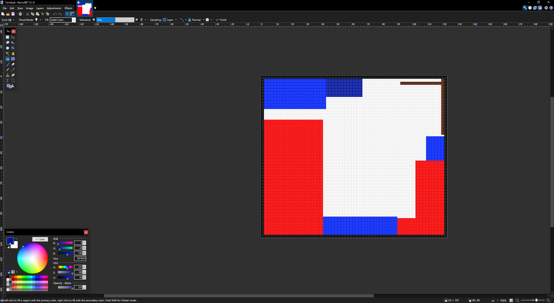Undo the last action via toolbar
Viewport: 554px width, 303px height.
54,14
